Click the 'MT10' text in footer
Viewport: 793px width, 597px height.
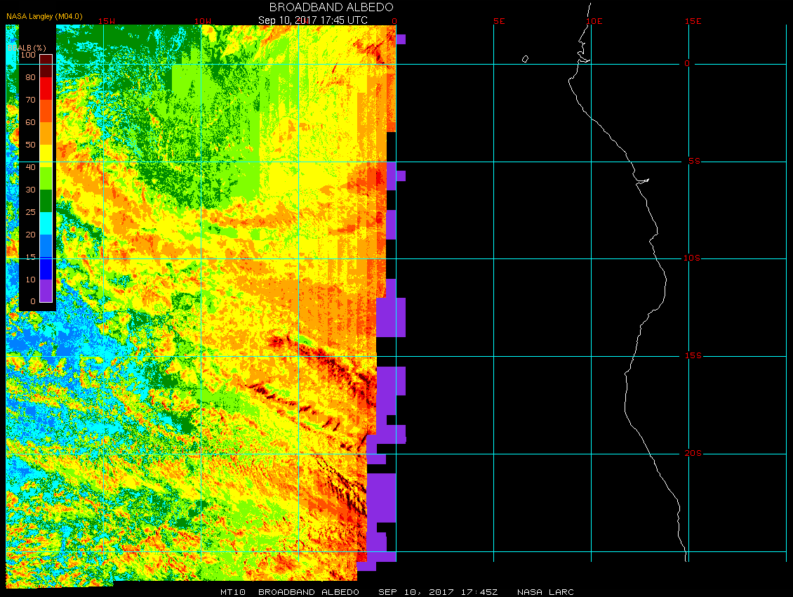point(233,592)
